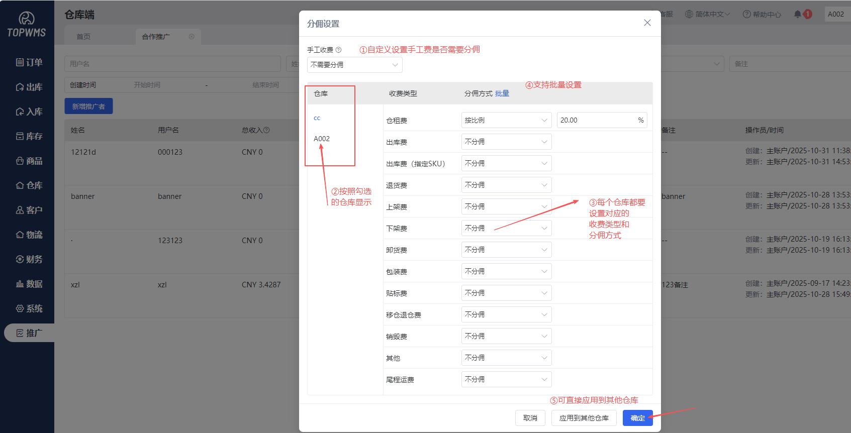Image resolution: width=851 pixels, height=433 pixels.
Task: Open the notification bell icon
Action: coord(797,15)
